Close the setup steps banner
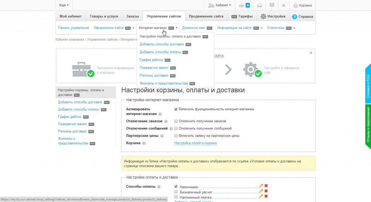The image size is (371, 202). click(x=311, y=53)
